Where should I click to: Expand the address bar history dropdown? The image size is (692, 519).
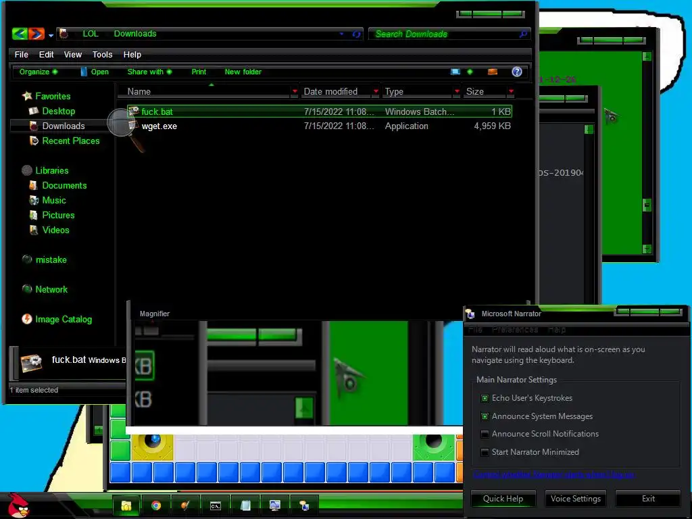[341, 34]
